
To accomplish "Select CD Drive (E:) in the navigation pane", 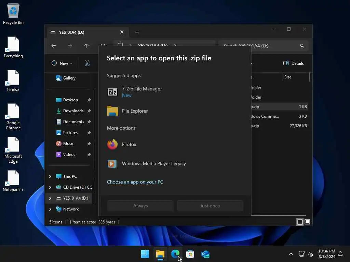I will point(74,187).
